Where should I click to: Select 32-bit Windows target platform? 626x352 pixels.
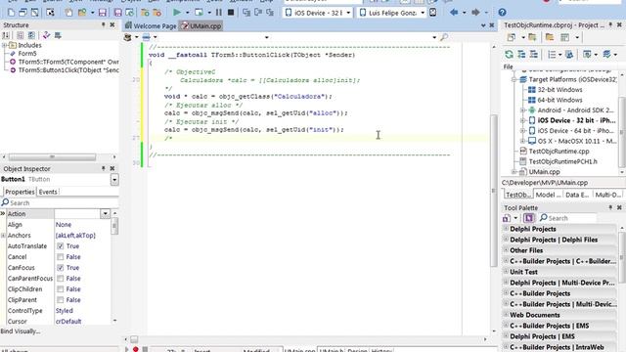[x=559, y=90]
